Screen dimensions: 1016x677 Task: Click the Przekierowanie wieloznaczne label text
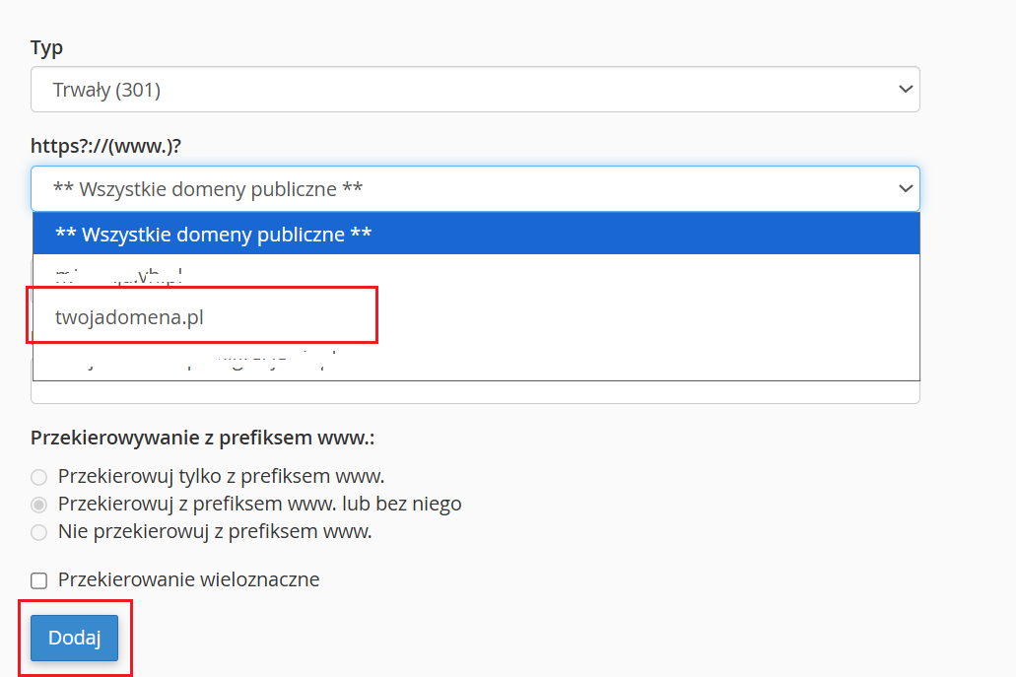tap(188, 579)
